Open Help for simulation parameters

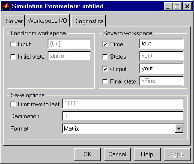[147, 154]
